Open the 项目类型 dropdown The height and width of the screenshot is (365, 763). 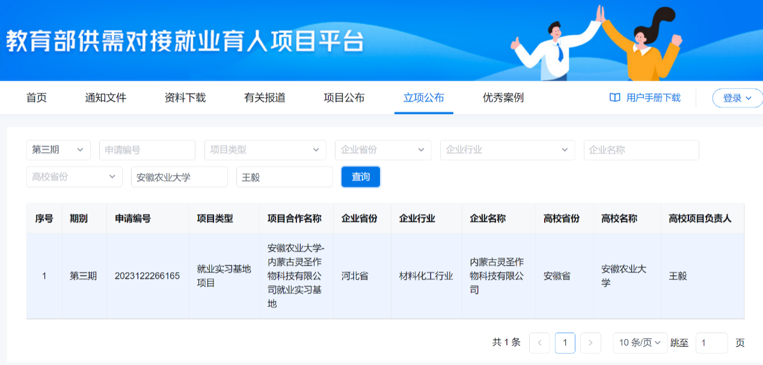[x=265, y=150]
